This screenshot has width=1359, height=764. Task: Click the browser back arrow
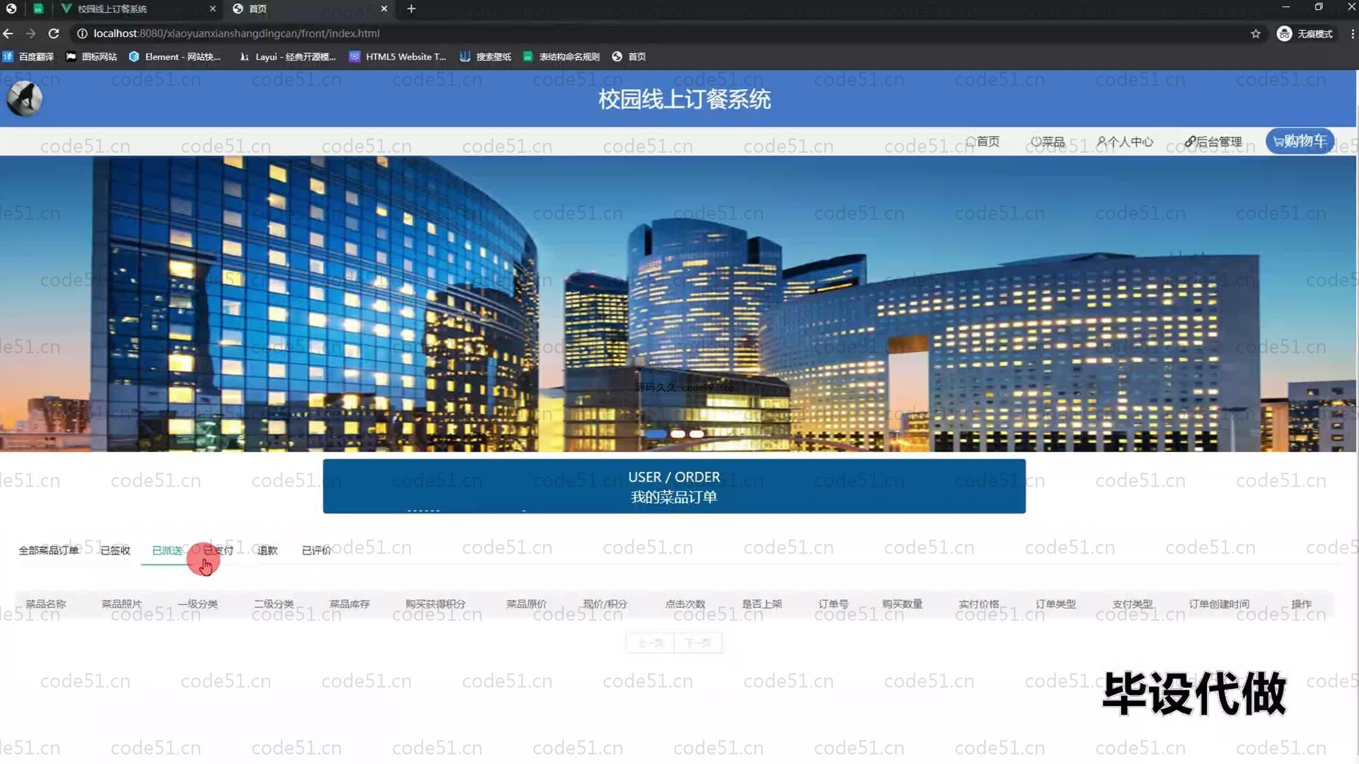[x=8, y=33]
